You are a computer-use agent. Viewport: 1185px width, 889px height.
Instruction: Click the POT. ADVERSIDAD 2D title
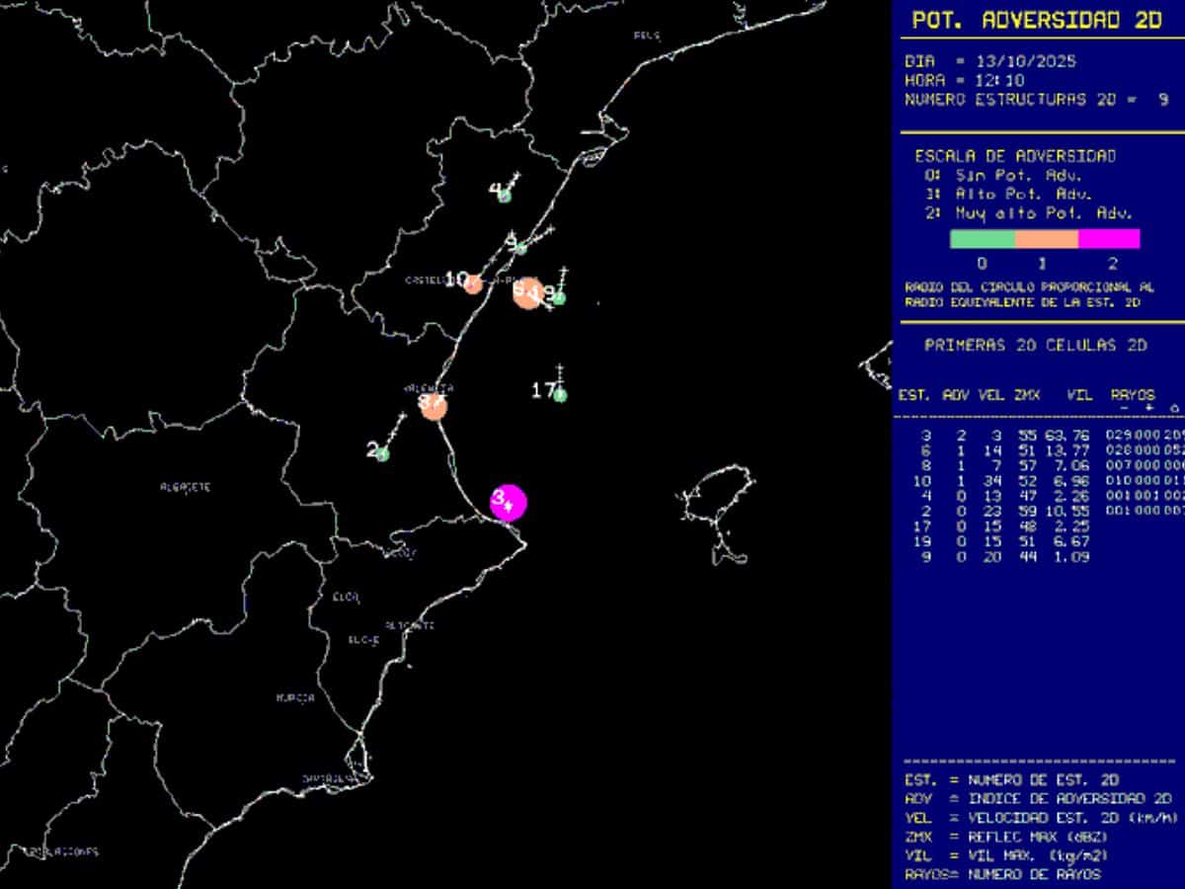coord(1036,20)
